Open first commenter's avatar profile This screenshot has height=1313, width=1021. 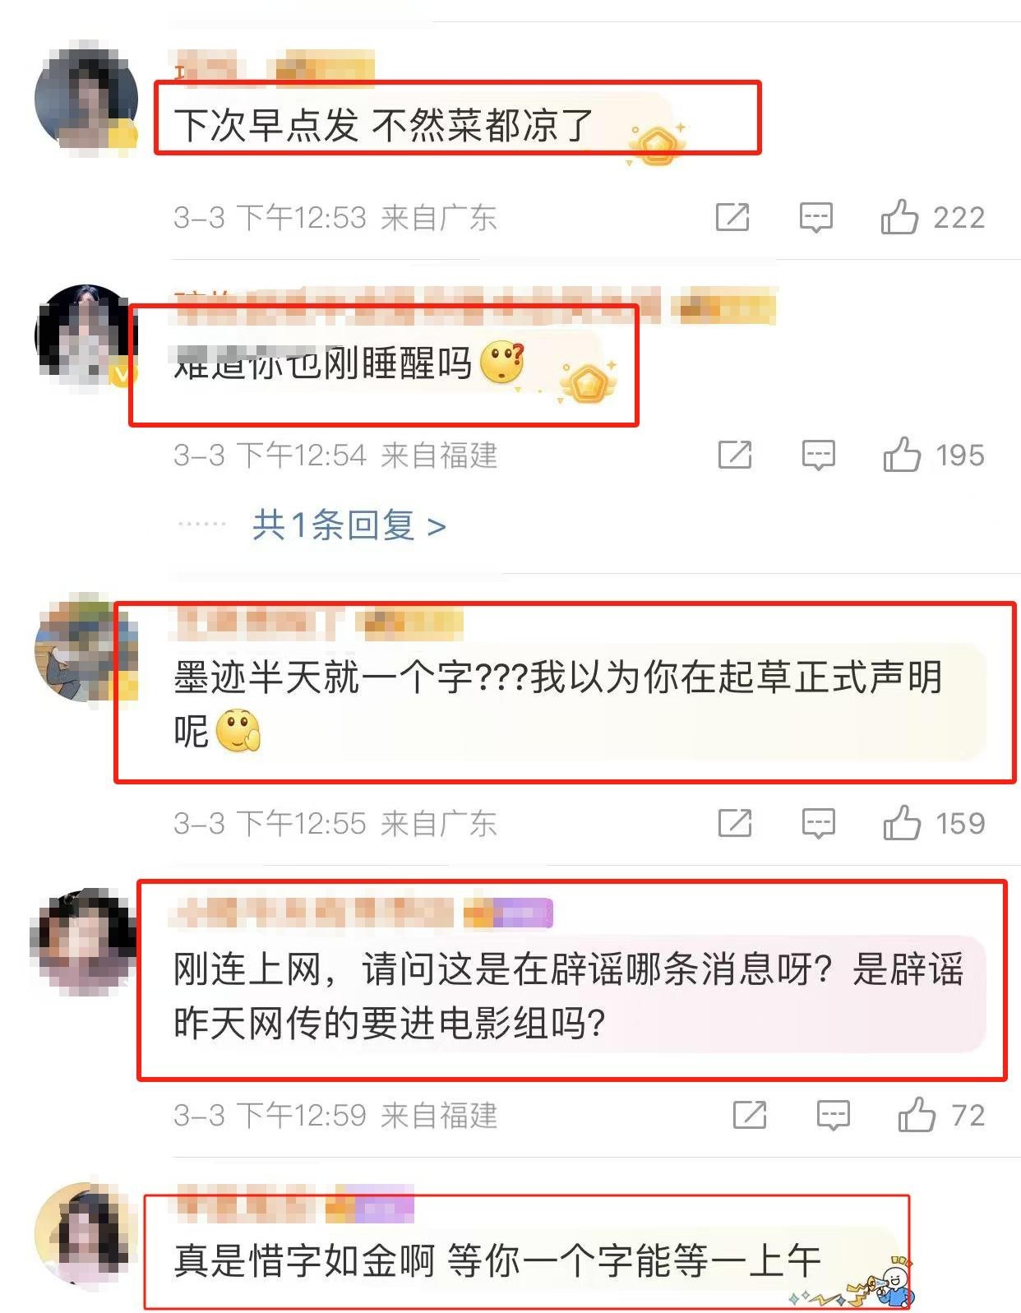pyautogui.click(x=86, y=98)
